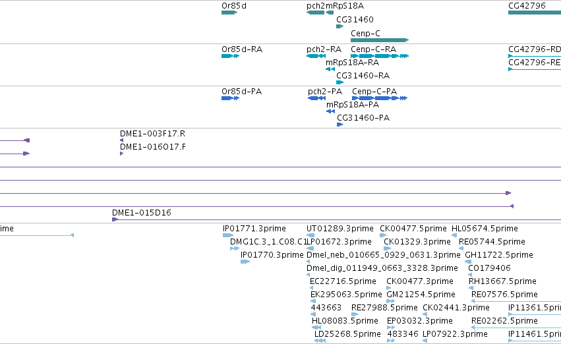Select EST RE27988.5prime
Viewport: 561px width, 344px height.
point(355,314)
